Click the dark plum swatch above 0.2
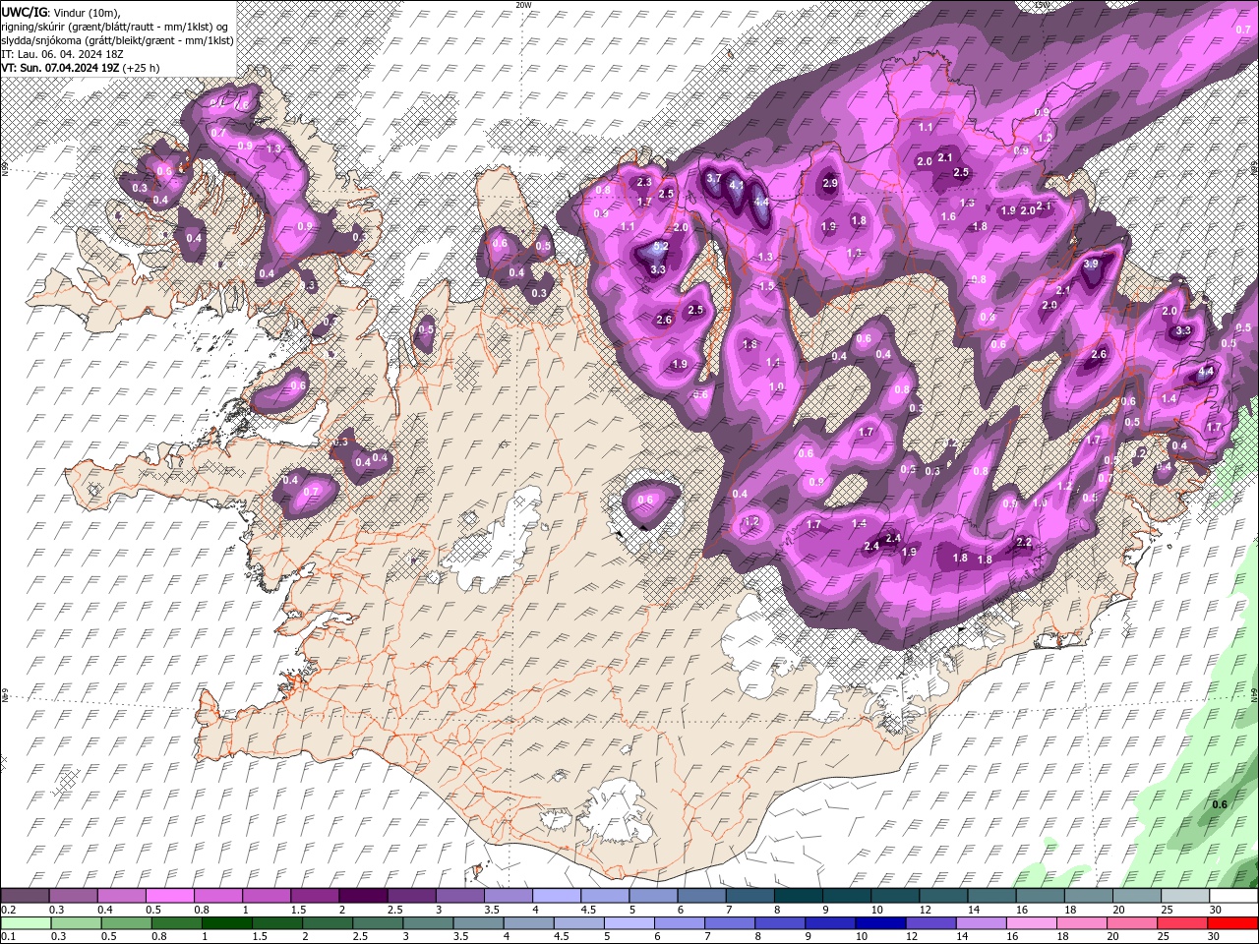Viewport: 1259px width, 944px height. click(25, 896)
